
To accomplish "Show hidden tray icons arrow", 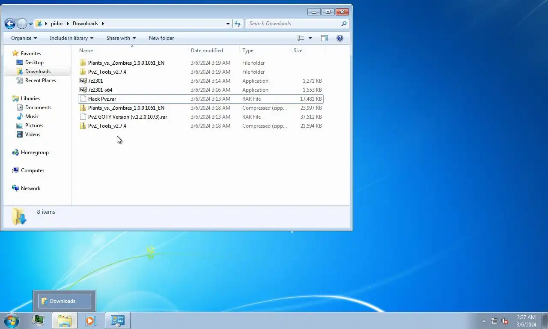I will (x=484, y=321).
